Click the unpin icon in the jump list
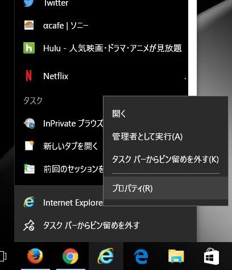Screen dimensions: 232x270 29,226
